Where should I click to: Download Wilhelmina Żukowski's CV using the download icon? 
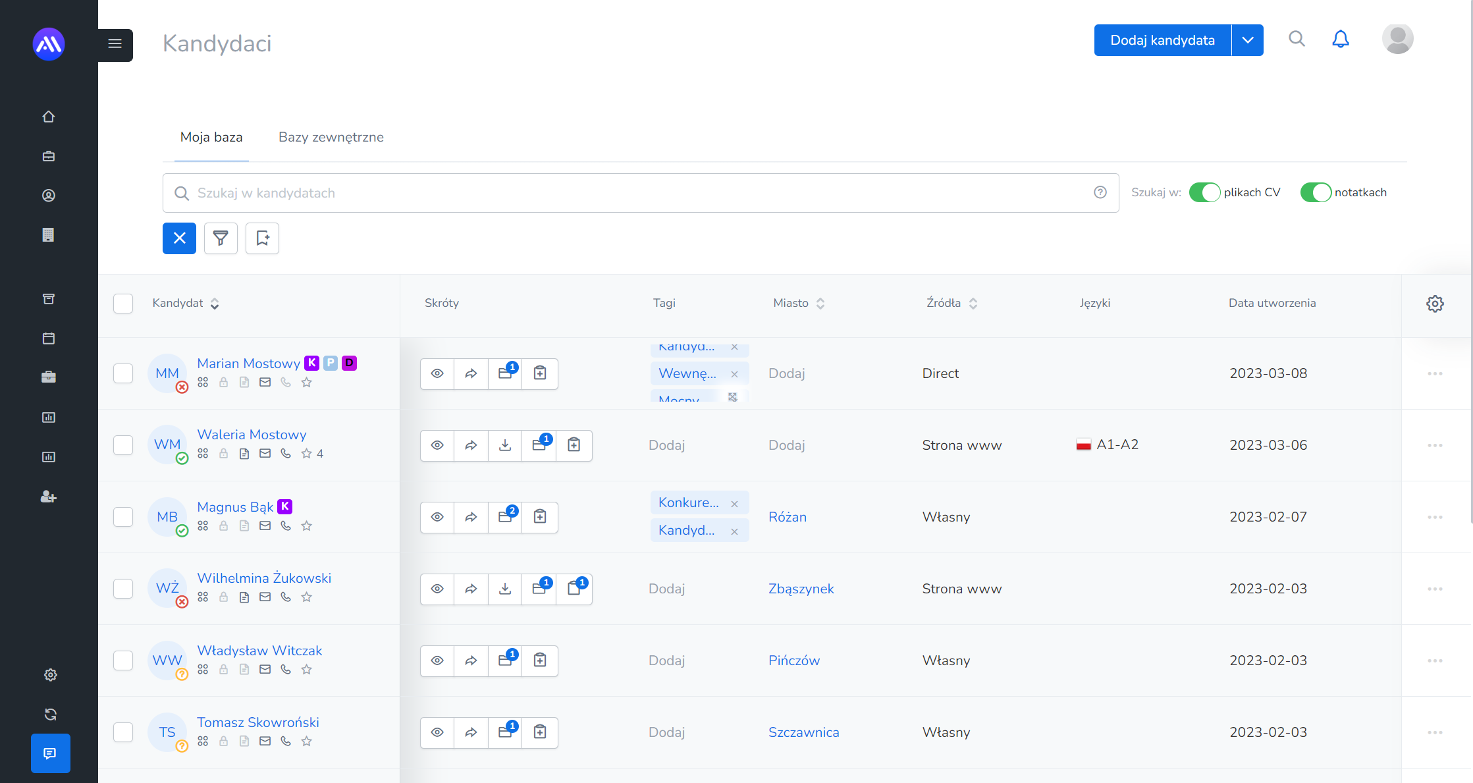coord(505,589)
